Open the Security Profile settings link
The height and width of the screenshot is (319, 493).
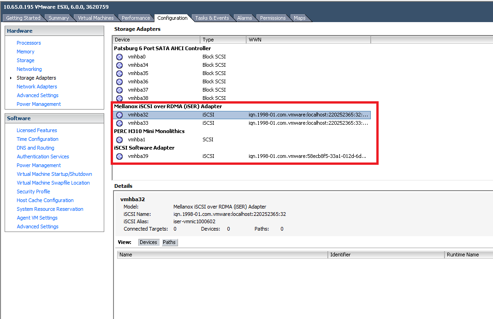(33, 191)
